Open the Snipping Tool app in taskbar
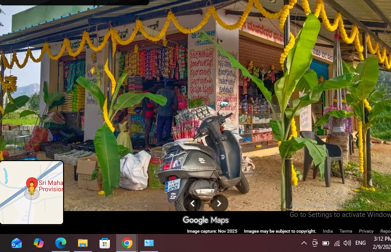Screen dimensions: 391x252 (149, 243)
